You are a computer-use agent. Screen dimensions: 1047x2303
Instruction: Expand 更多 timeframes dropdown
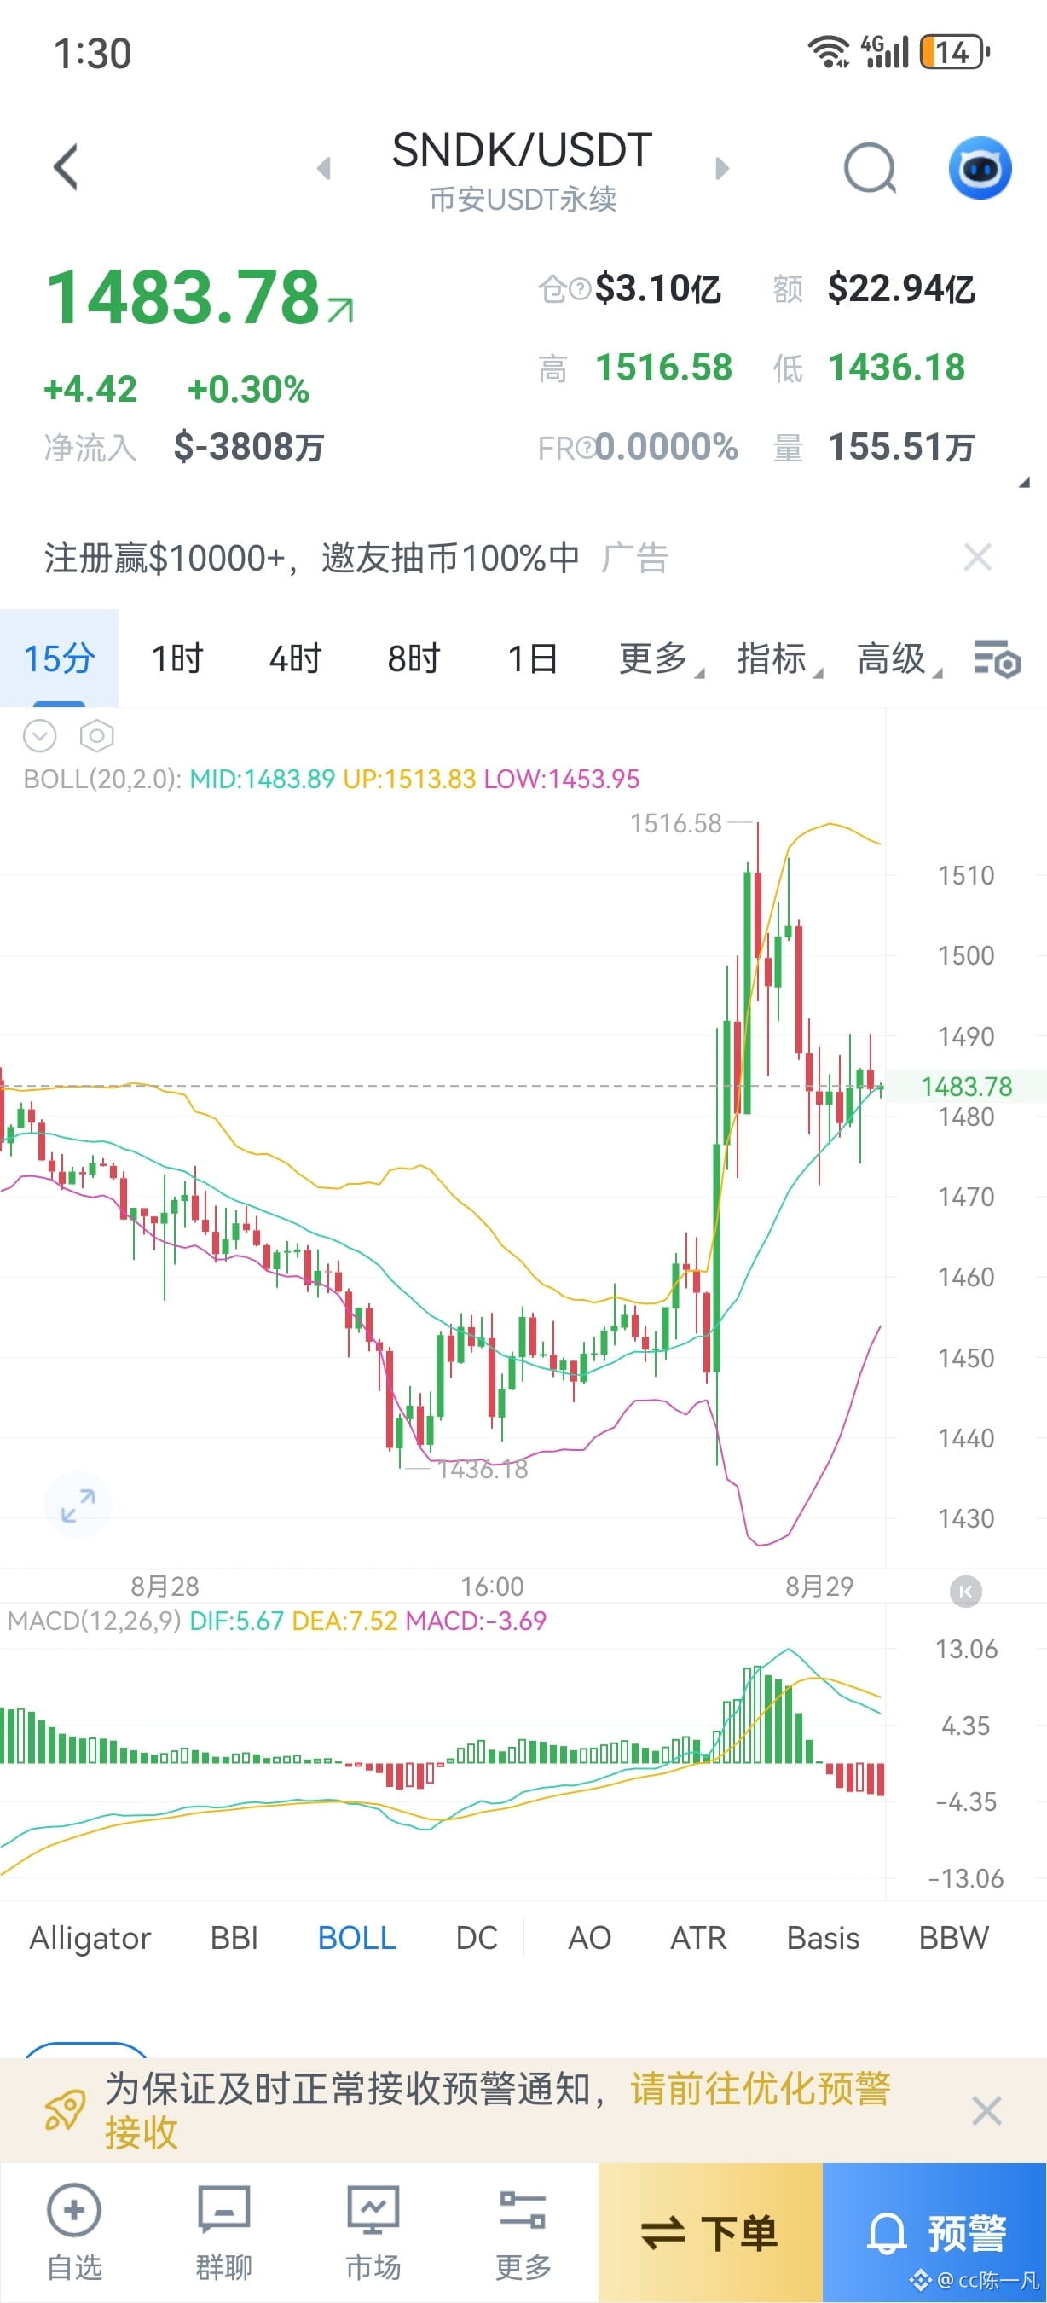[x=660, y=658]
